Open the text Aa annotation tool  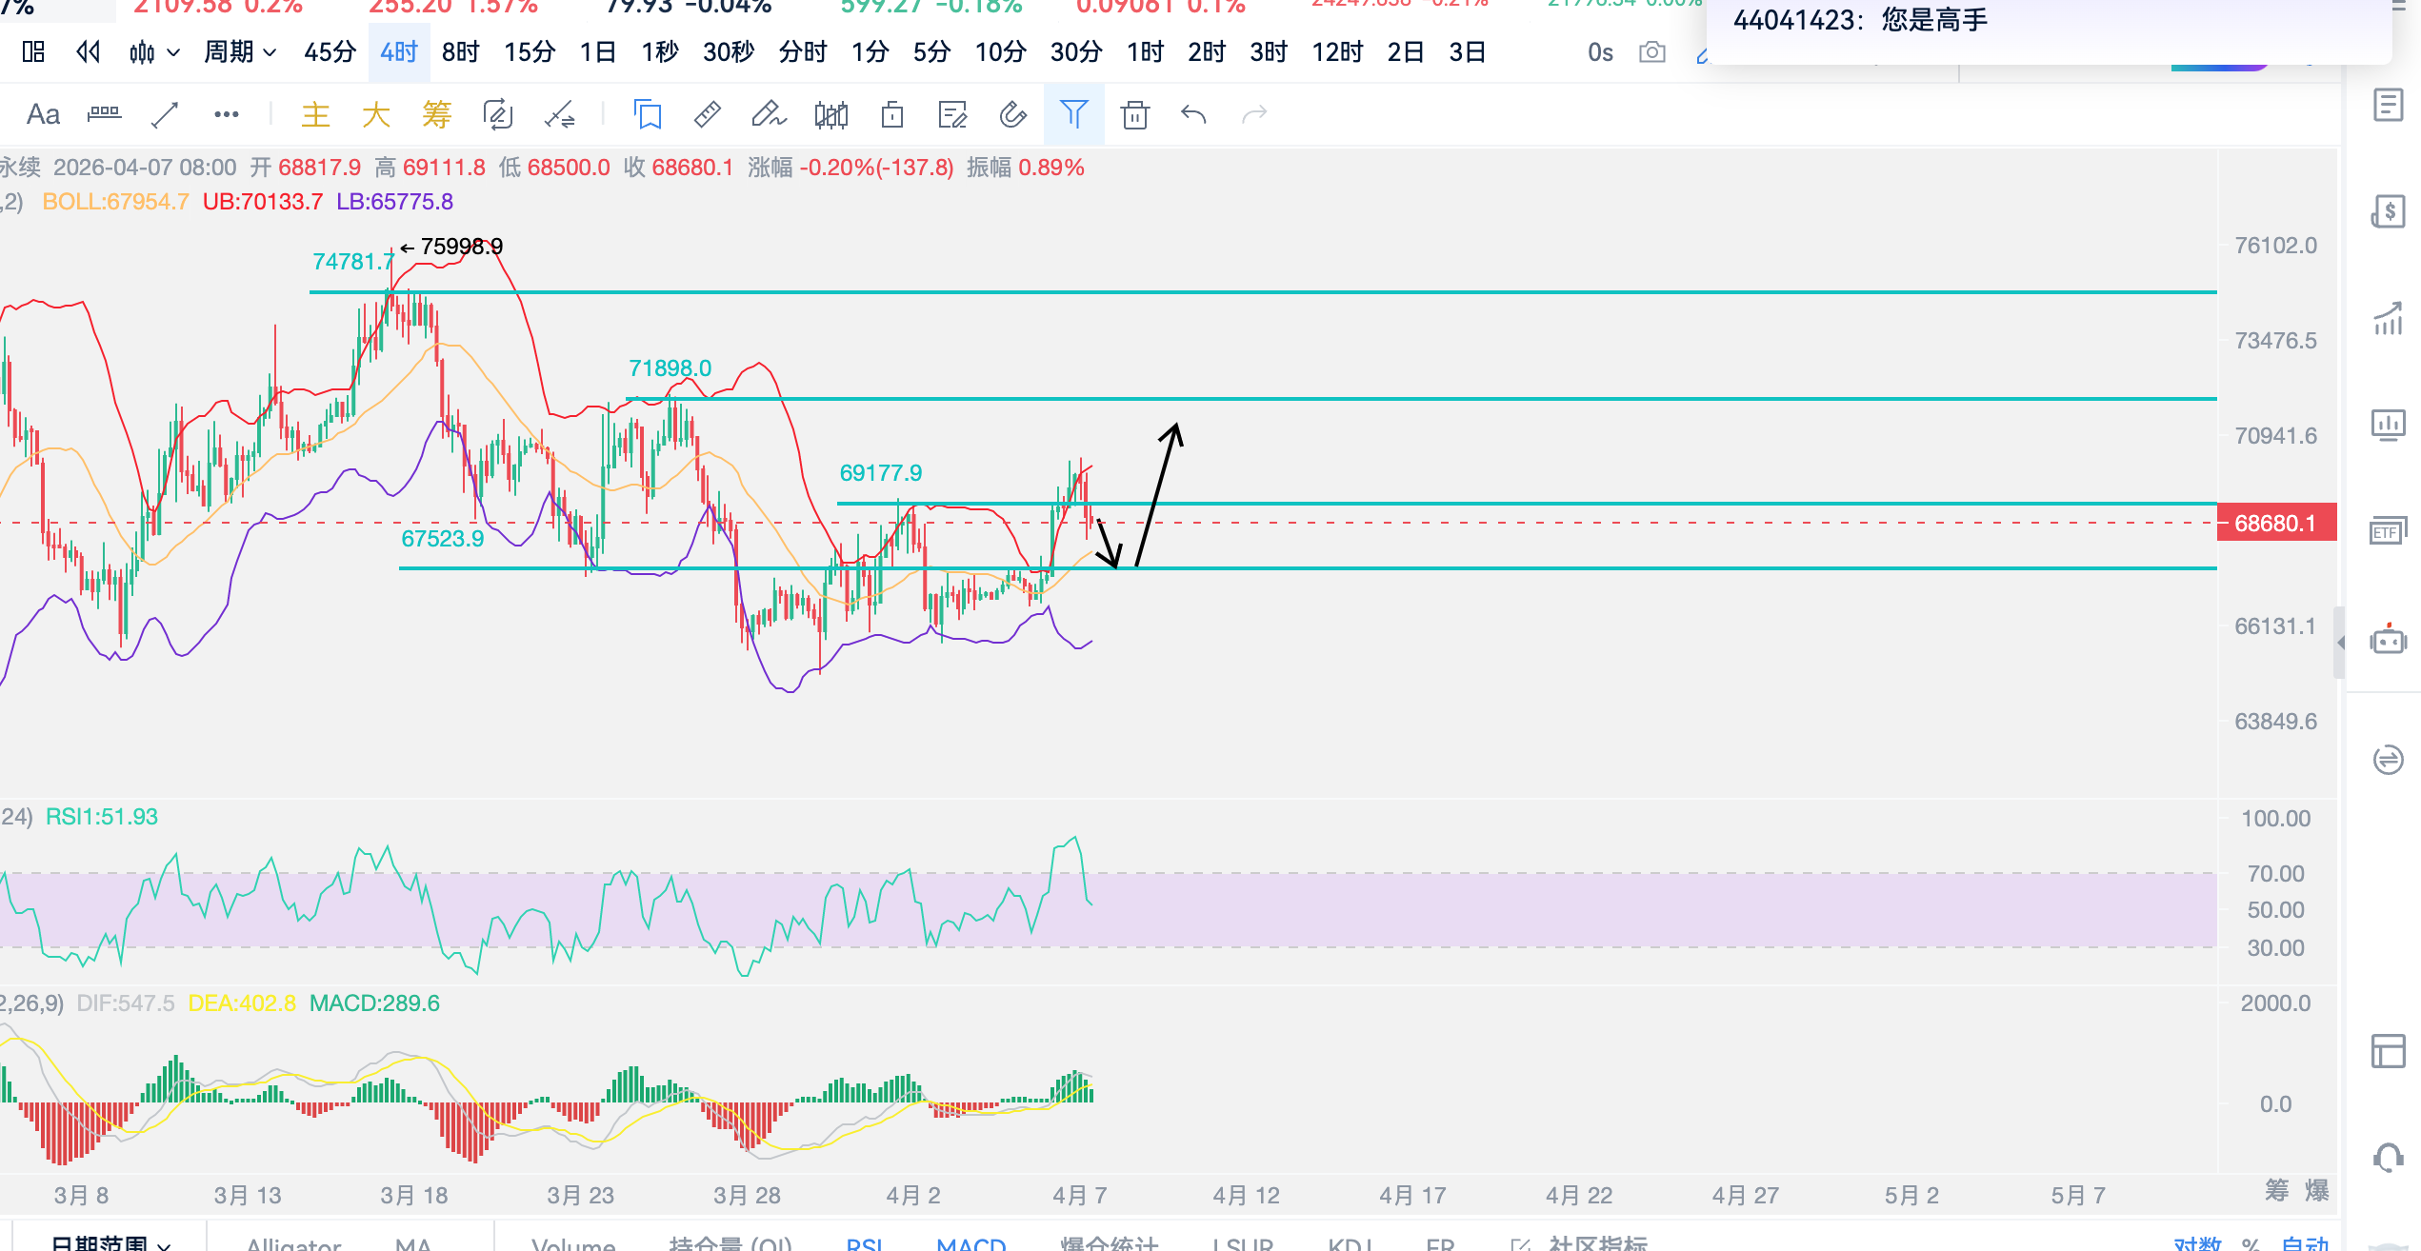(43, 115)
